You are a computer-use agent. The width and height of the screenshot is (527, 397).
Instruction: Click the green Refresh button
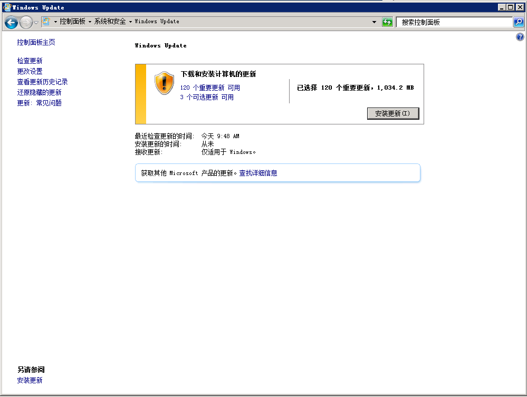tap(387, 22)
